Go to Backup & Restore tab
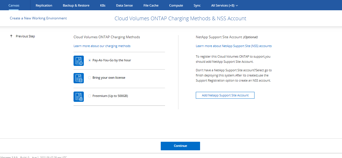Viewport: 342px width, 158px height. 76,5
